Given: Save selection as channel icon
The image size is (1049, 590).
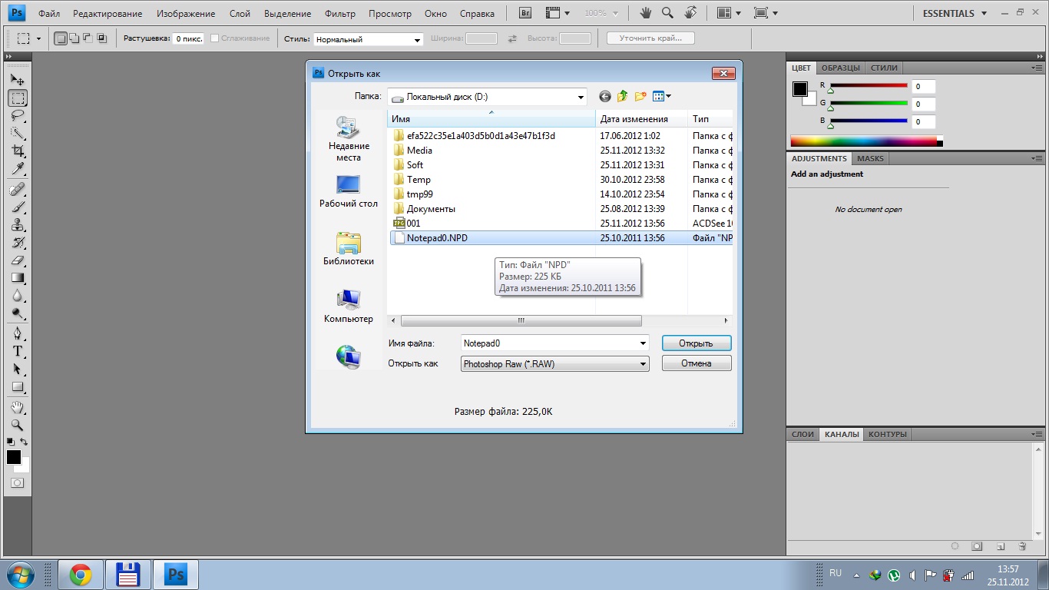Looking at the screenshot, I should 977,546.
